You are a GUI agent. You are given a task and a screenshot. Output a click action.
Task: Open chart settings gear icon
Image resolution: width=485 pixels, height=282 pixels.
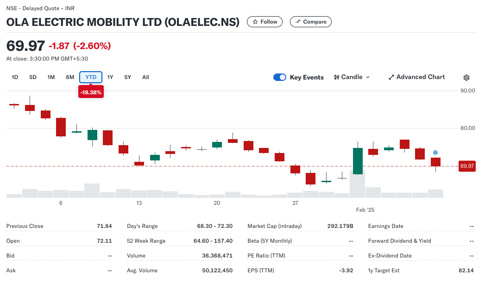click(466, 78)
